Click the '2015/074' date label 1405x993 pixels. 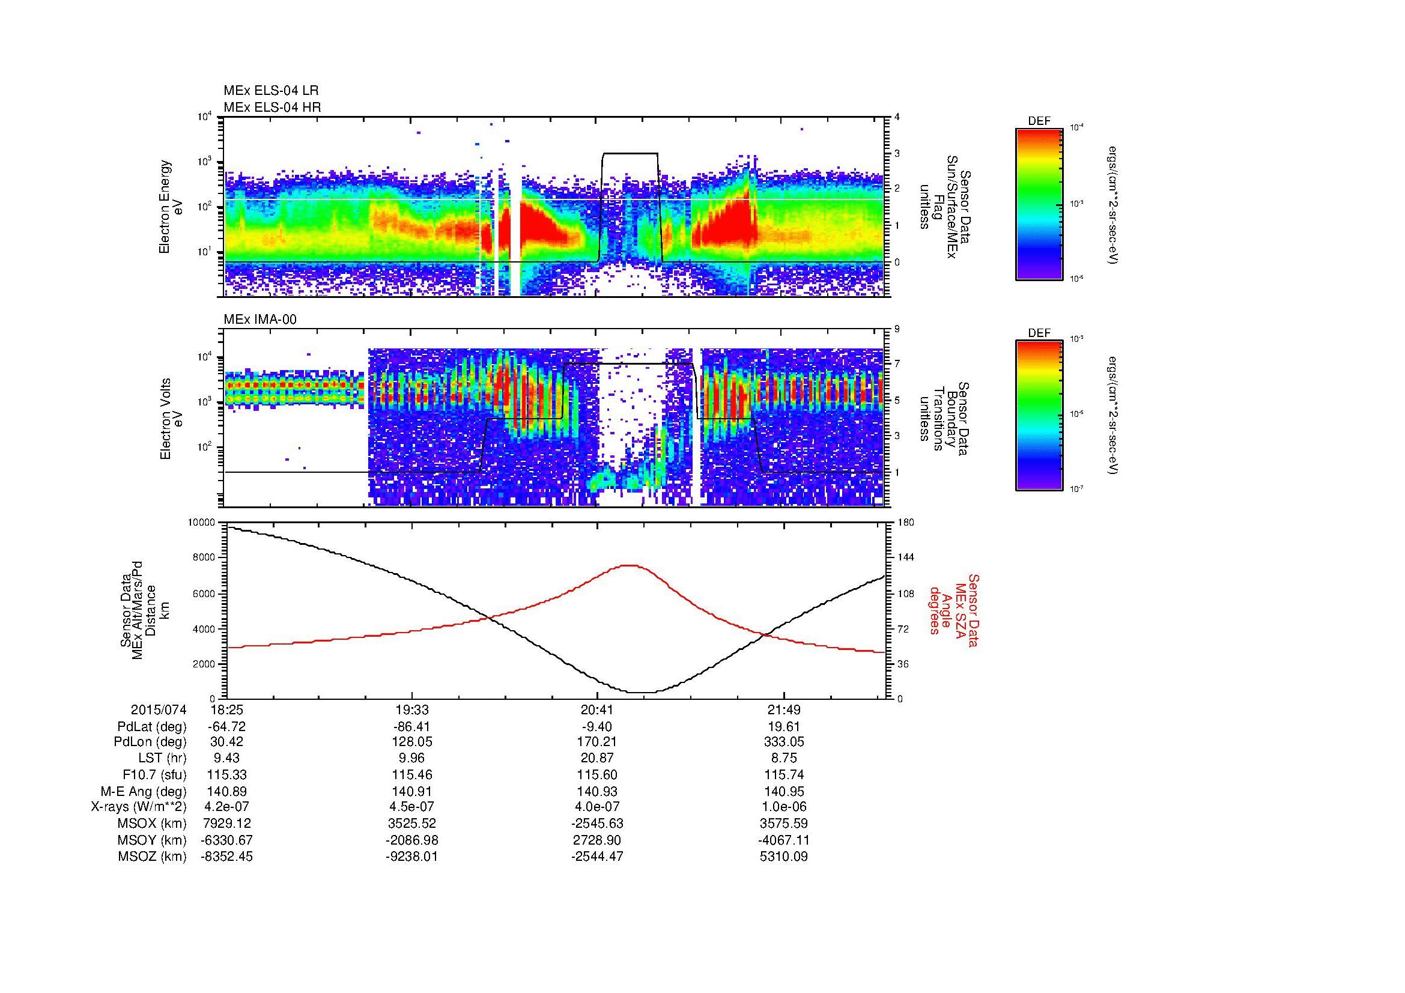click(x=159, y=710)
